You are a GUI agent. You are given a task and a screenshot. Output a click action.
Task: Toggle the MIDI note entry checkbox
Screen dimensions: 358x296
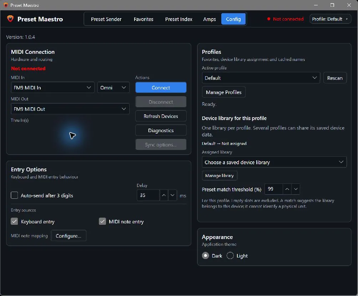click(102, 221)
